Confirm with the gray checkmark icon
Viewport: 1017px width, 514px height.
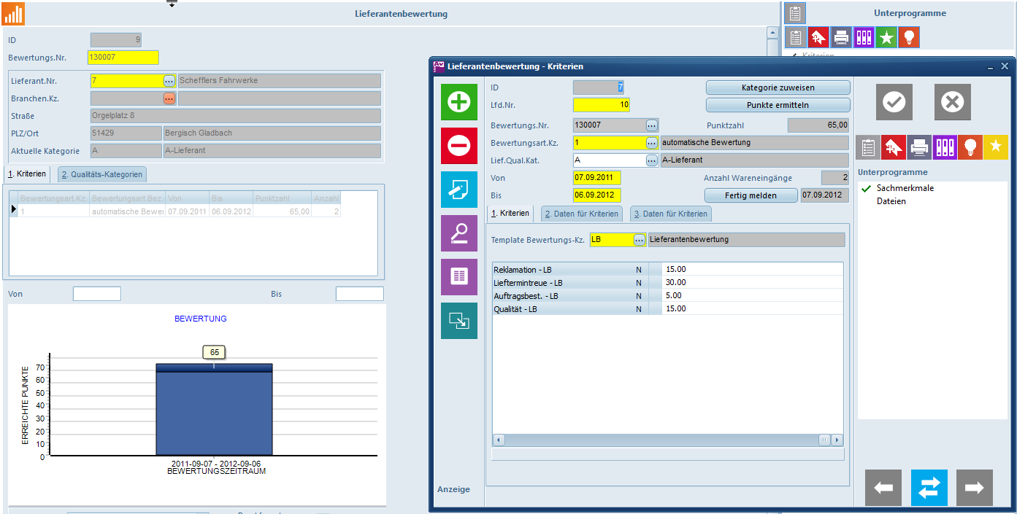pyautogui.click(x=894, y=102)
